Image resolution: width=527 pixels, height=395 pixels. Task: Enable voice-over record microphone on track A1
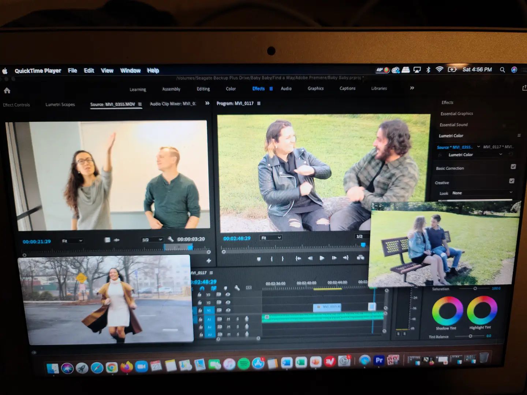pos(247,319)
